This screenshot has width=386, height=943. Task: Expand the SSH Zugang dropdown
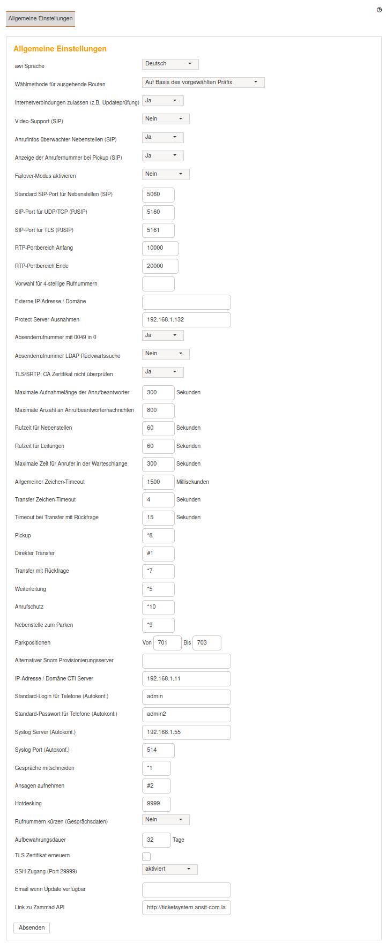[169, 869]
